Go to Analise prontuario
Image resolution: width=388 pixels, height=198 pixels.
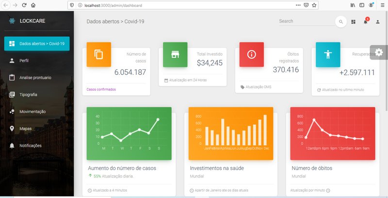(x=35, y=78)
